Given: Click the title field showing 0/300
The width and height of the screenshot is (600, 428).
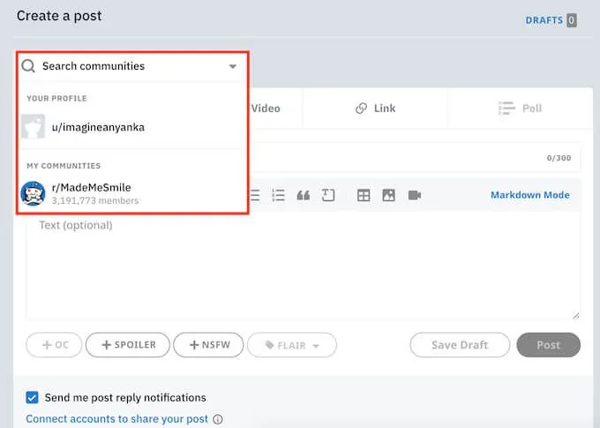Looking at the screenshot, I should (x=416, y=158).
